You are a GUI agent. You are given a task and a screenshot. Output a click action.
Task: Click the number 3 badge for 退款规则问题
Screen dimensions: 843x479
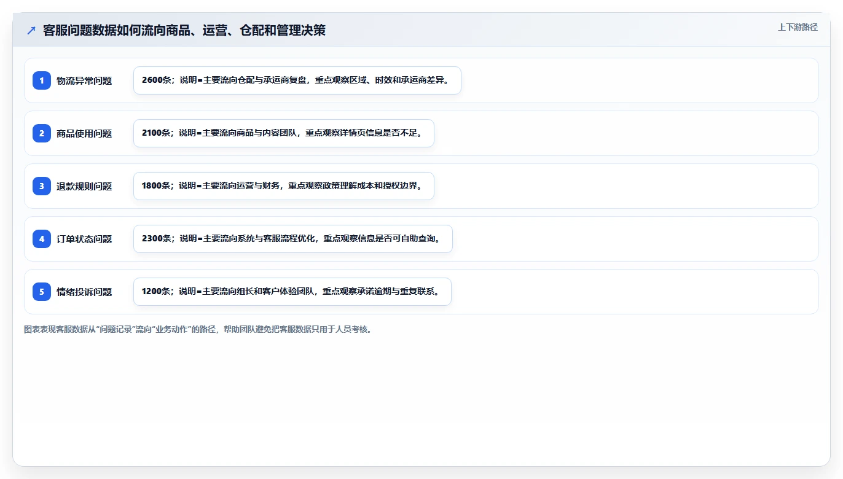[x=42, y=186]
